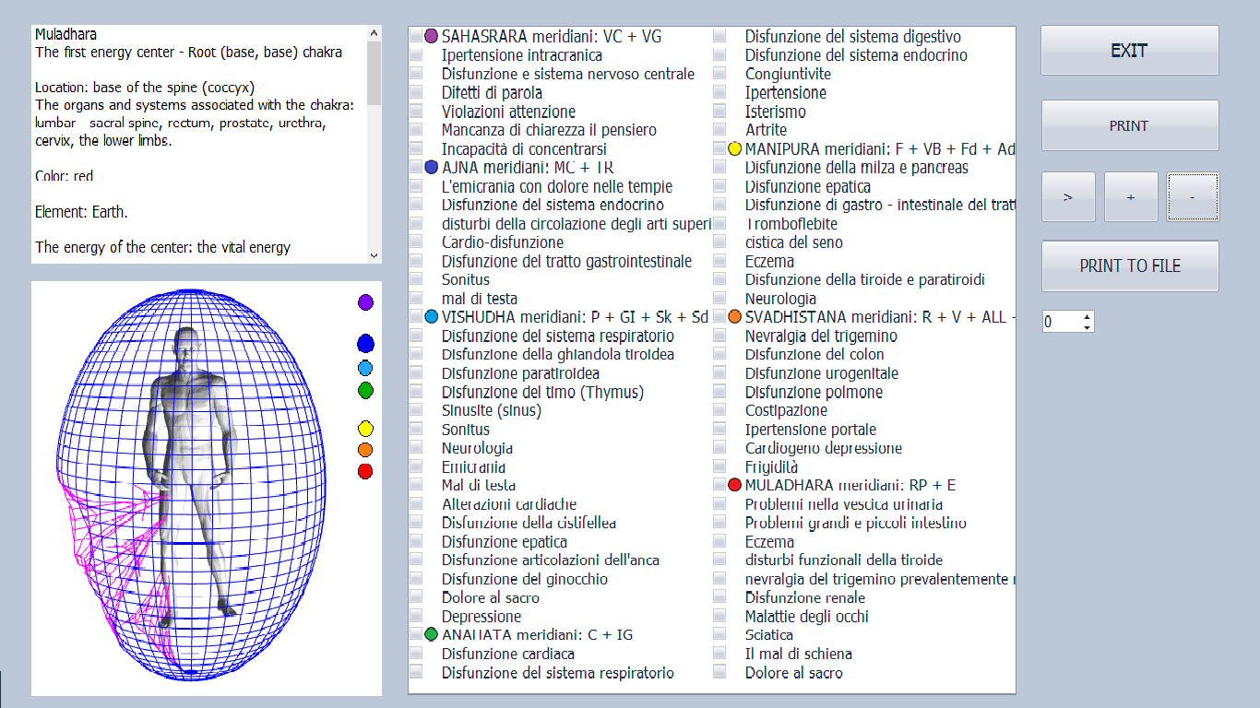This screenshot has width=1260, height=708.
Task: Increase the numeric spinner value with up arrow
Action: point(1087,316)
